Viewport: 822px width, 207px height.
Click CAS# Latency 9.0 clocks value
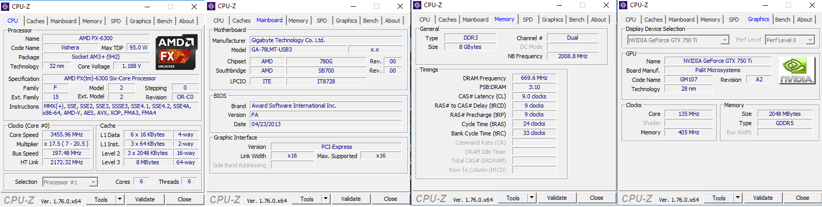534,96
